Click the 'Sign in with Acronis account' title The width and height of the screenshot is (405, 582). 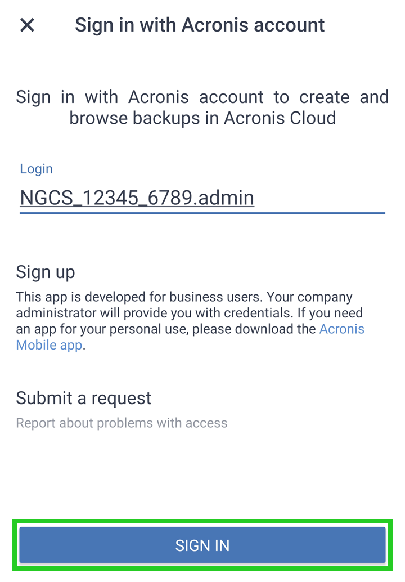click(200, 25)
